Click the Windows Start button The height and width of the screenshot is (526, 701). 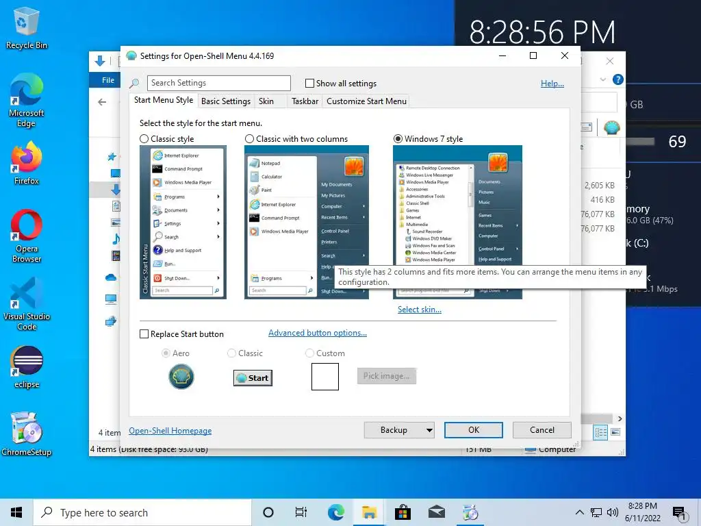tap(16, 512)
